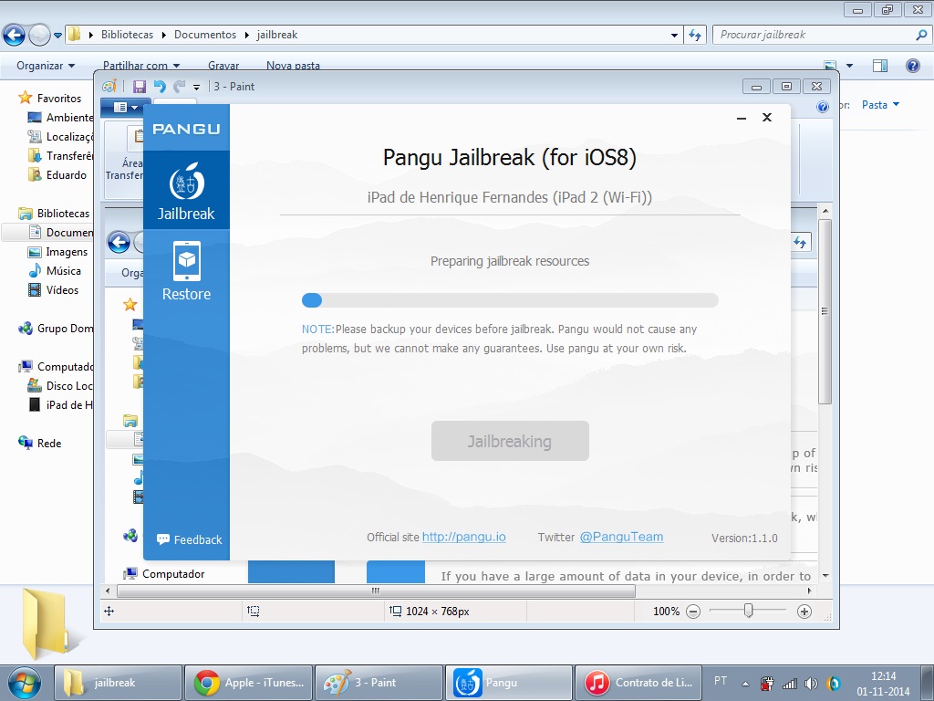Screen dimensions: 934x701
Task: Click the Paint zoom slider handle
Action: click(x=748, y=611)
